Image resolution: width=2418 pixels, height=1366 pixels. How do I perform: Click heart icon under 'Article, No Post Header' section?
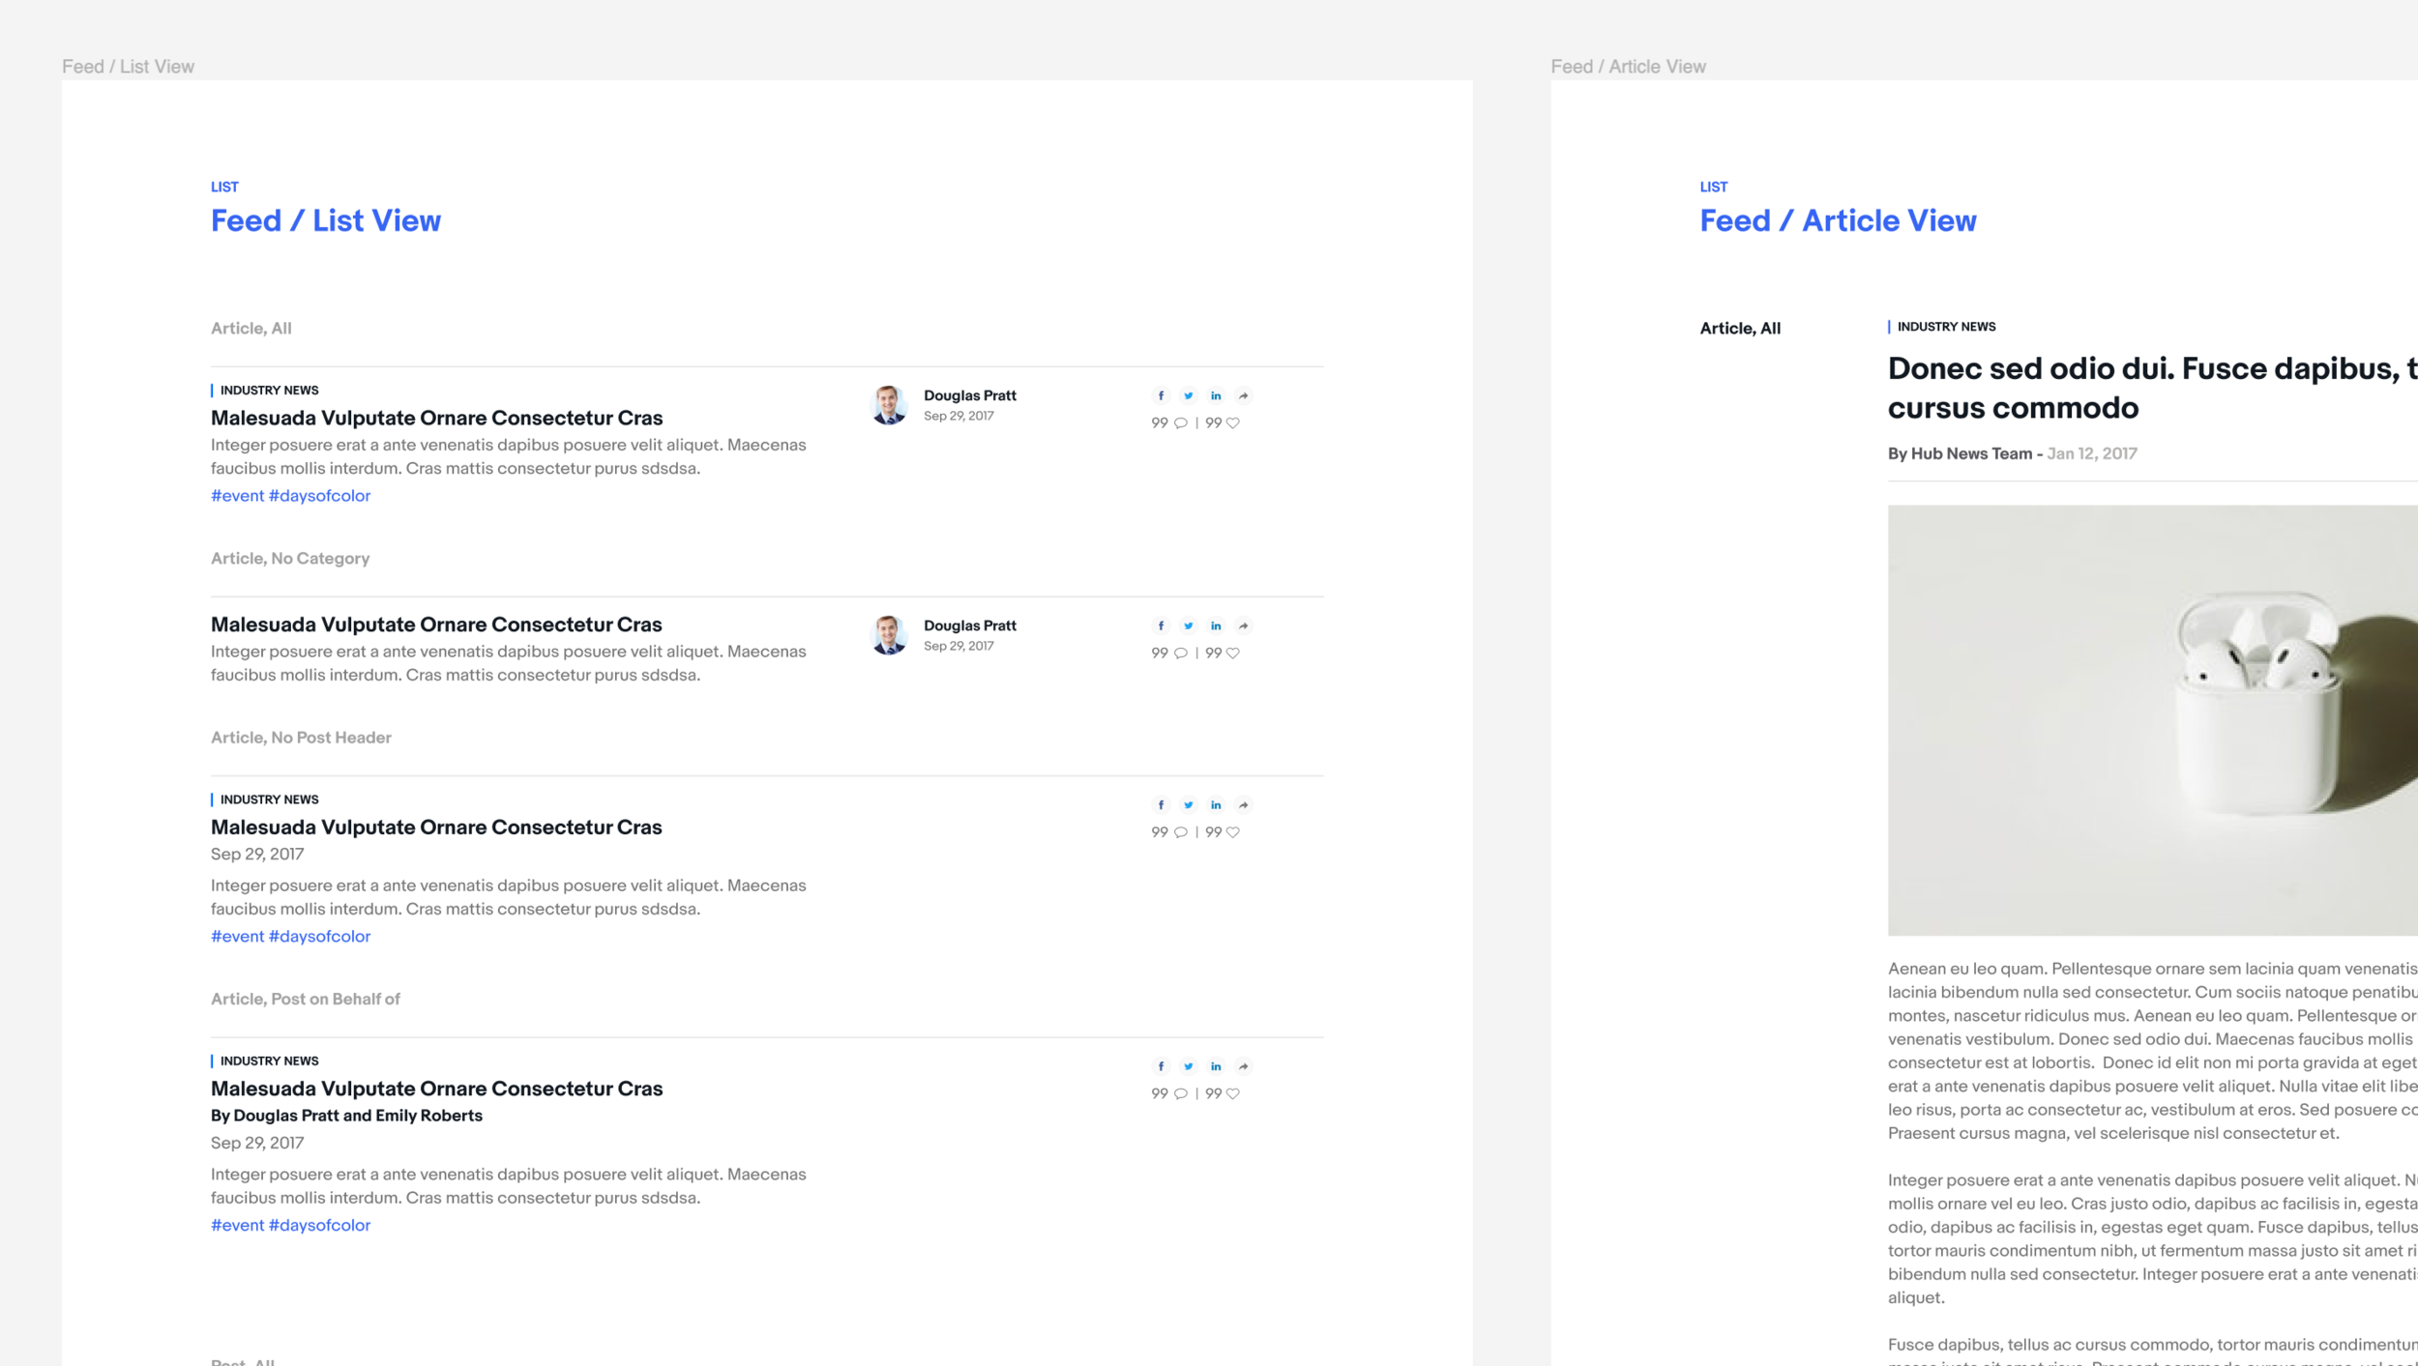[x=1233, y=831]
